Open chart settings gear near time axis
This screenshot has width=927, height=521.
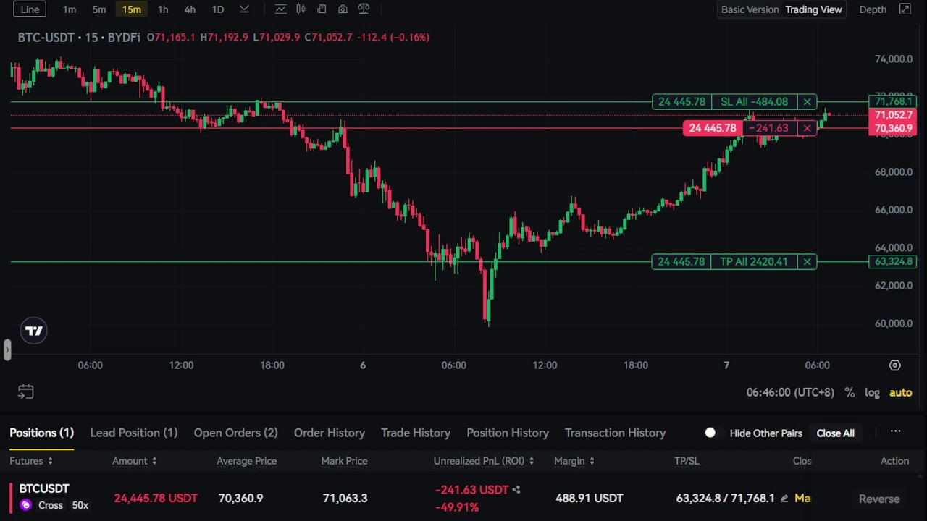(x=895, y=365)
